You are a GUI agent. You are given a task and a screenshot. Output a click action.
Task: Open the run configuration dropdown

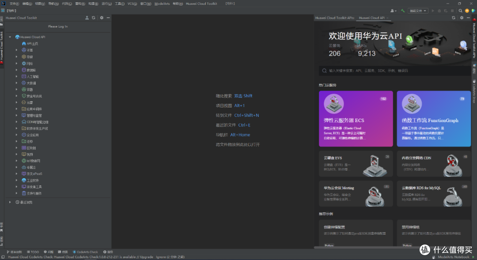(418, 11)
